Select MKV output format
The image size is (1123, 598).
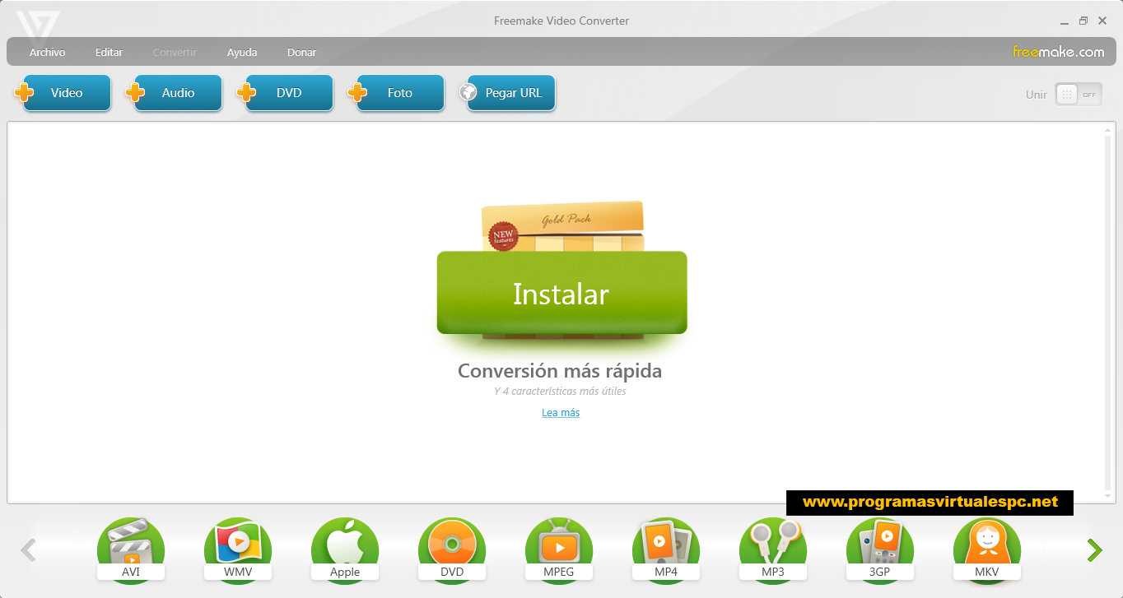[987, 549]
